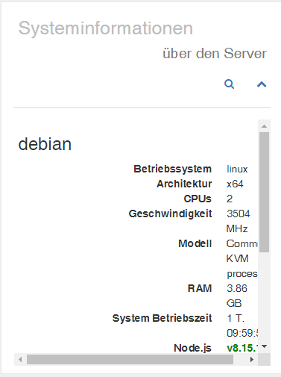The width and height of the screenshot is (281, 377).
Task: Click the System Betriebszeit label
Action: tap(162, 318)
